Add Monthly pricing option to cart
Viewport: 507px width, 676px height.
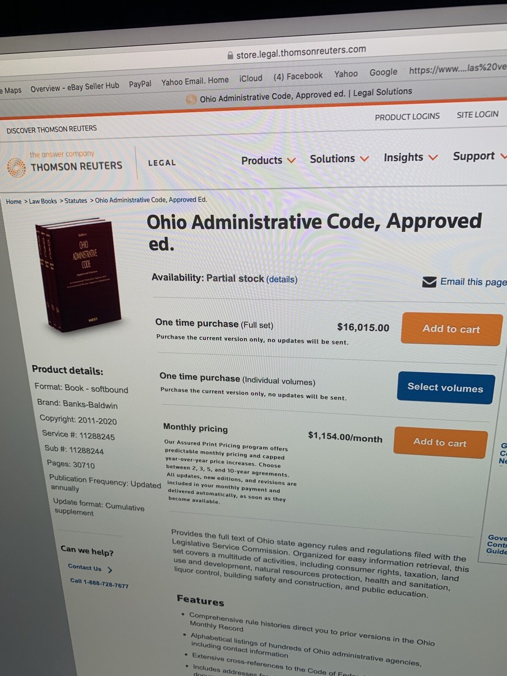(441, 443)
